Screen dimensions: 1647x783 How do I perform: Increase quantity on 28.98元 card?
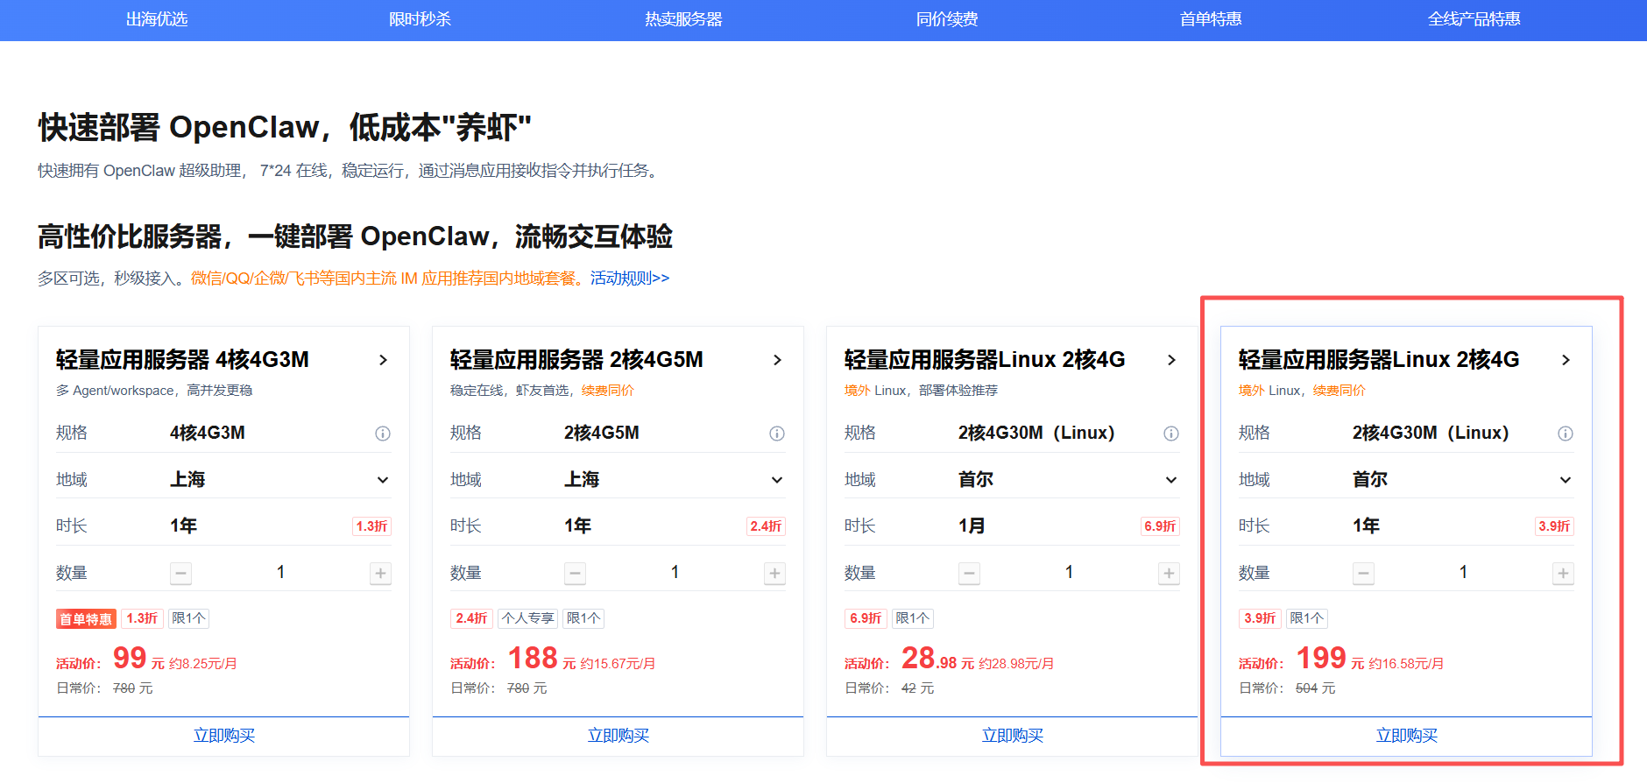click(1169, 574)
